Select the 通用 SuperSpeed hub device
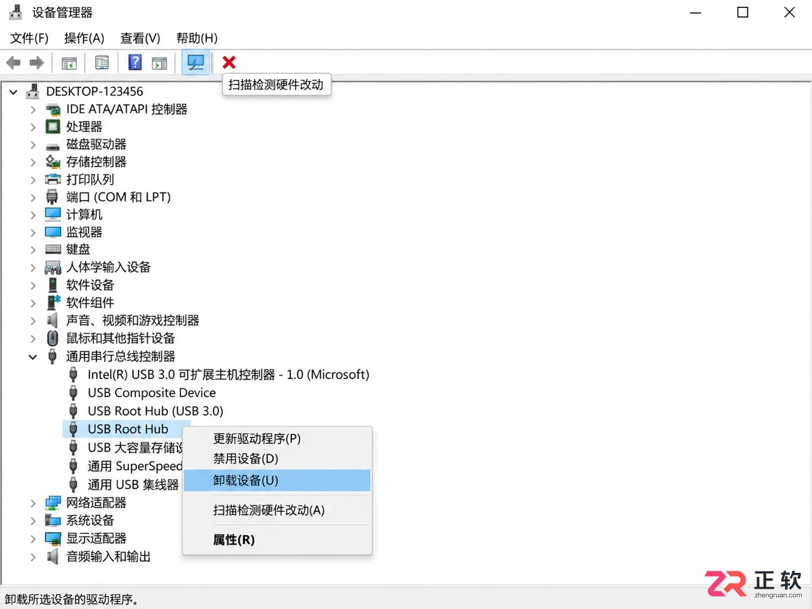The image size is (812, 609). [x=135, y=466]
